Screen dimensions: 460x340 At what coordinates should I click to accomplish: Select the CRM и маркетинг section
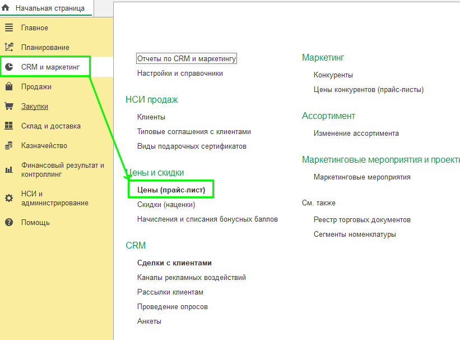[x=50, y=67]
